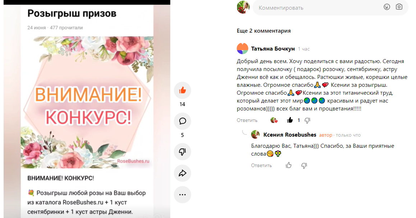The width and height of the screenshot is (416, 218).
Task: Open the three-dots more options menu
Action: pyautogui.click(x=182, y=195)
